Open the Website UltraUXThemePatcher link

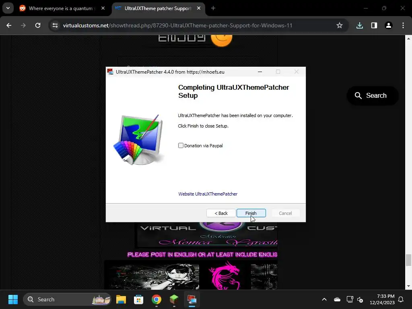(208, 194)
